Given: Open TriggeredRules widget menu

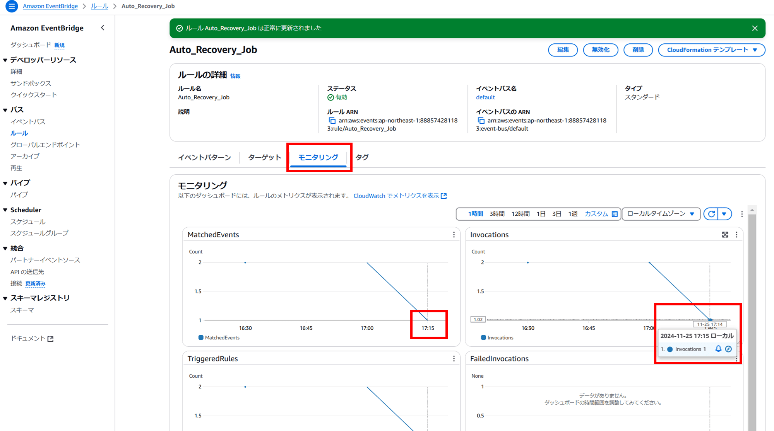Looking at the screenshot, I should click(454, 359).
